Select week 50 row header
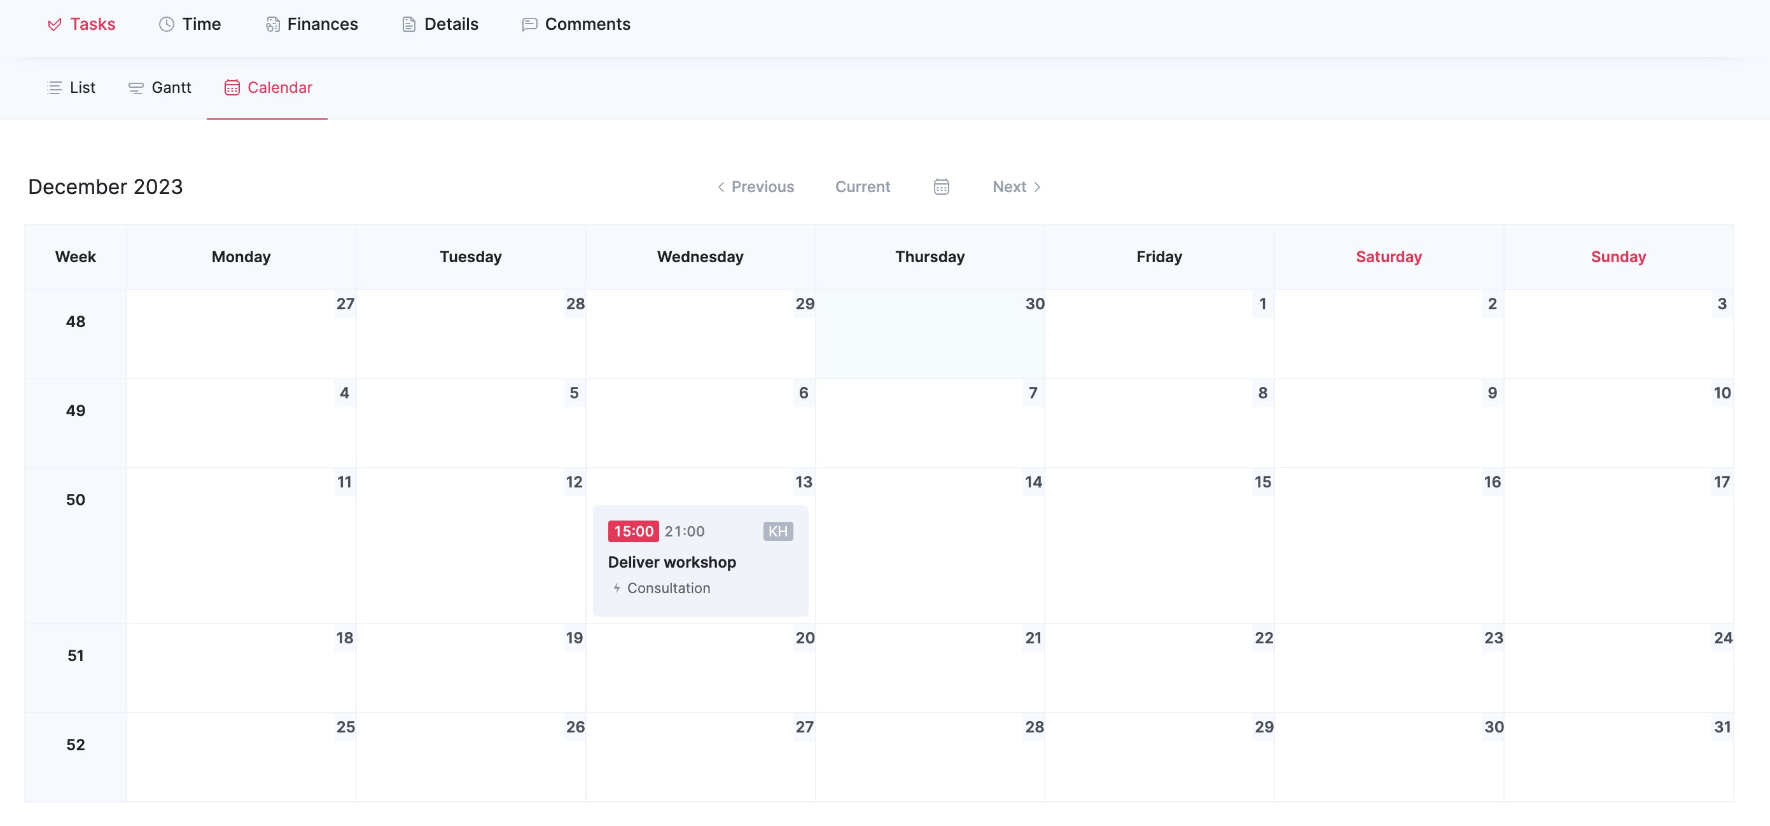Image resolution: width=1770 pixels, height=826 pixels. click(76, 545)
